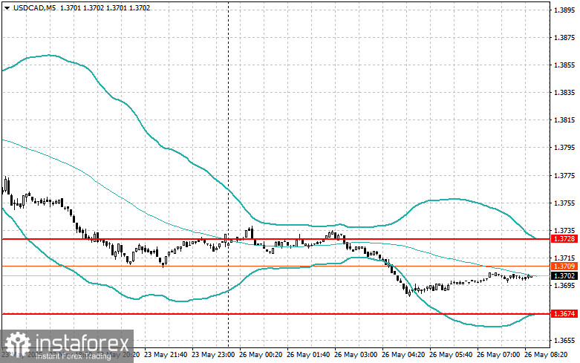Viewport: 580px width, 363px height.
Task: Select the 1.3755 price scale value
Action: pos(564,203)
